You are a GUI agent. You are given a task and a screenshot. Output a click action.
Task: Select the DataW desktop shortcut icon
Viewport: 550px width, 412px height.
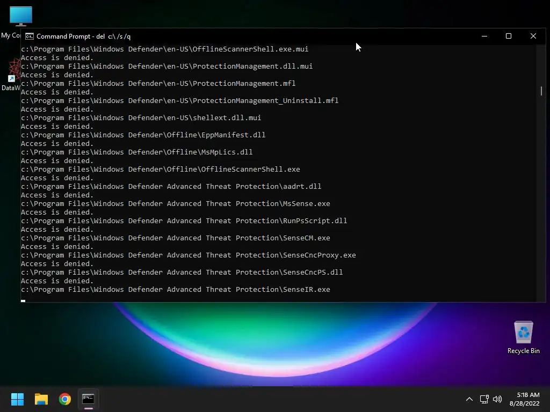coord(15,70)
